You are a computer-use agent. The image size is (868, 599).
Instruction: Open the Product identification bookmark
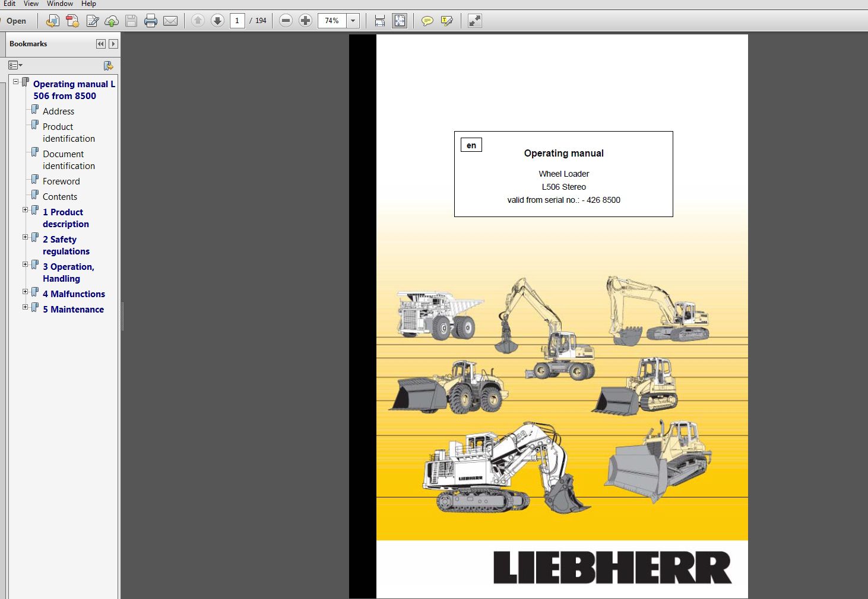tap(69, 133)
